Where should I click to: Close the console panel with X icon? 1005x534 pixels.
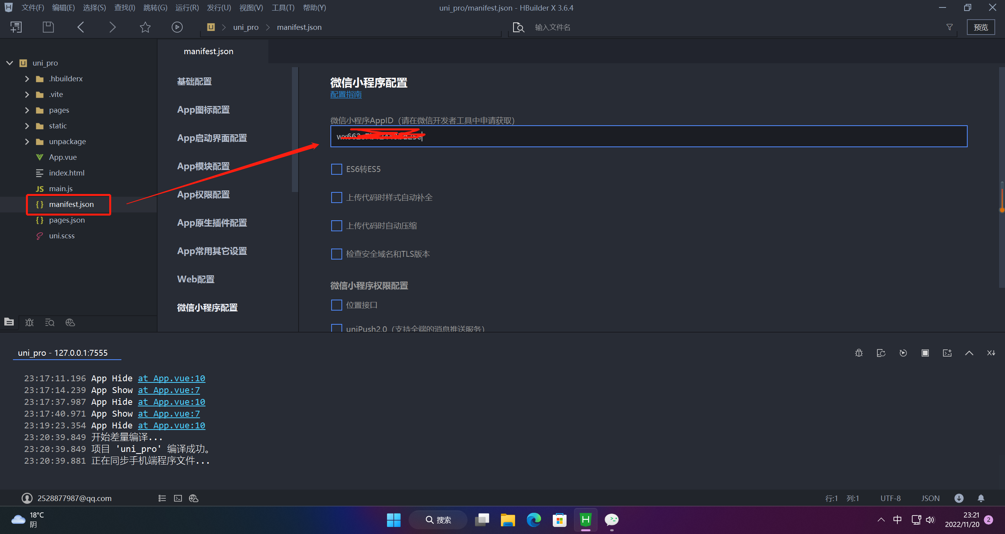point(991,353)
